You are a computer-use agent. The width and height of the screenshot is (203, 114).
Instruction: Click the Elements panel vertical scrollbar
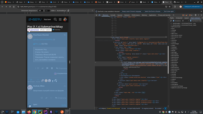click(168, 60)
